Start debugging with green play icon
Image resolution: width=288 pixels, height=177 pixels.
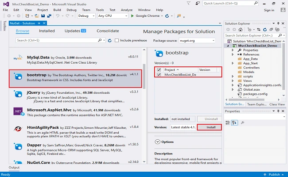pyautogui.click(x=132, y=16)
